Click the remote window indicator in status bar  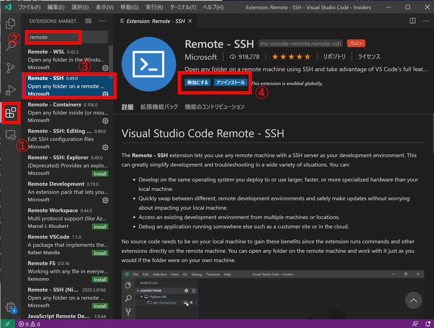point(8,324)
